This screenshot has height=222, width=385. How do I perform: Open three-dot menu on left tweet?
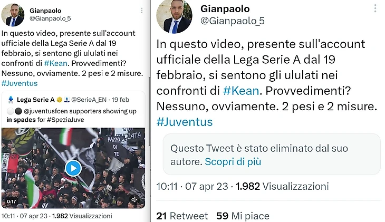coord(142,11)
